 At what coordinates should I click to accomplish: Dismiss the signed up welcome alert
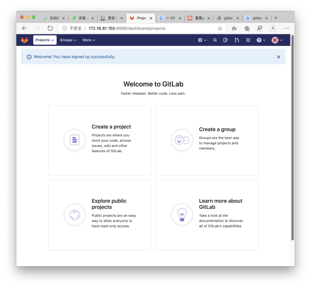278,57
